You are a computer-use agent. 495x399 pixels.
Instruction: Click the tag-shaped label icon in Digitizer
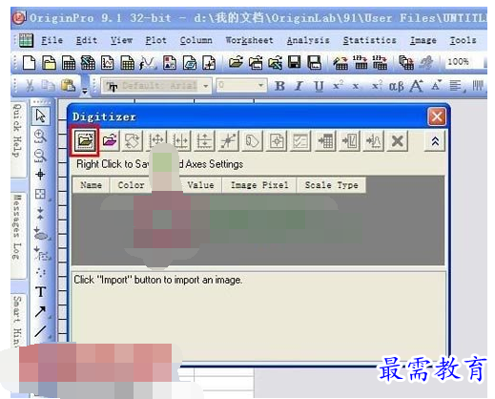[253, 140]
